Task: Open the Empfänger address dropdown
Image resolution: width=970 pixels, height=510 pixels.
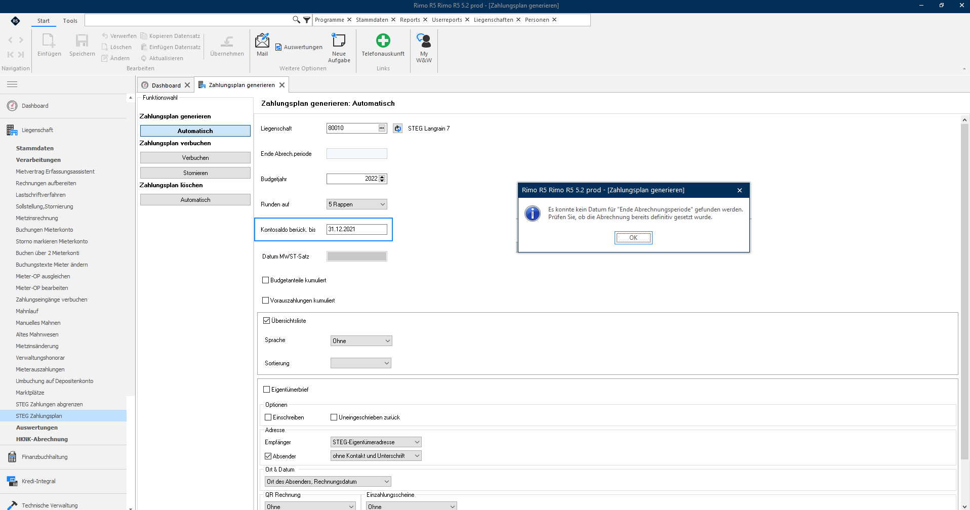Action: pyautogui.click(x=376, y=442)
